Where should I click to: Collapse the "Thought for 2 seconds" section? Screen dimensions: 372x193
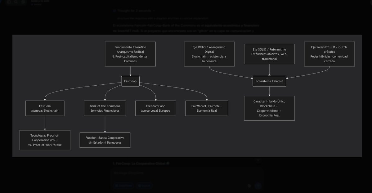(x=134, y=11)
